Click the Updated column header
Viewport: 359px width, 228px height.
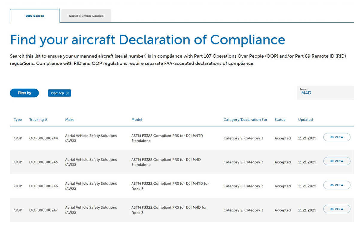point(305,120)
